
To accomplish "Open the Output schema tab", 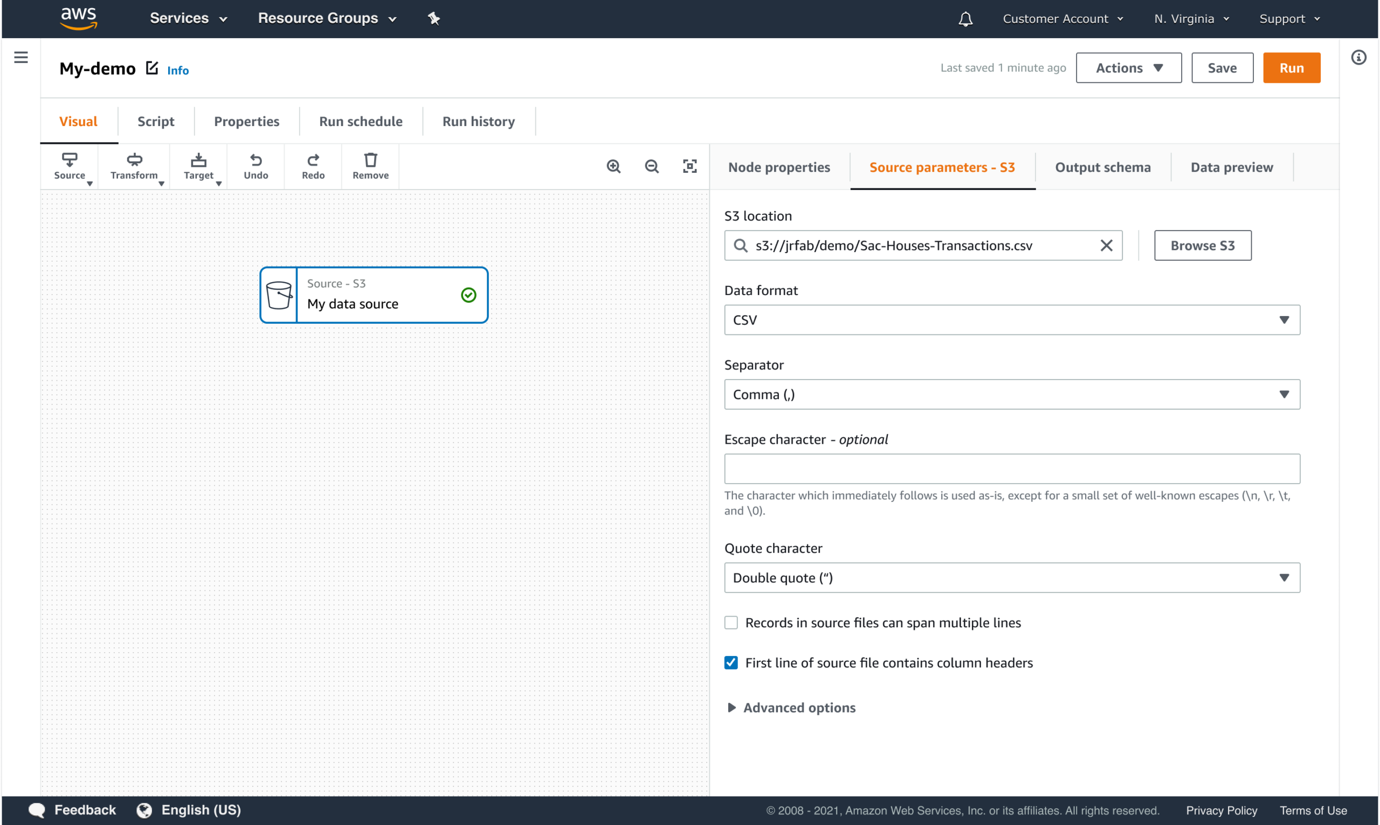I will pyautogui.click(x=1102, y=167).
